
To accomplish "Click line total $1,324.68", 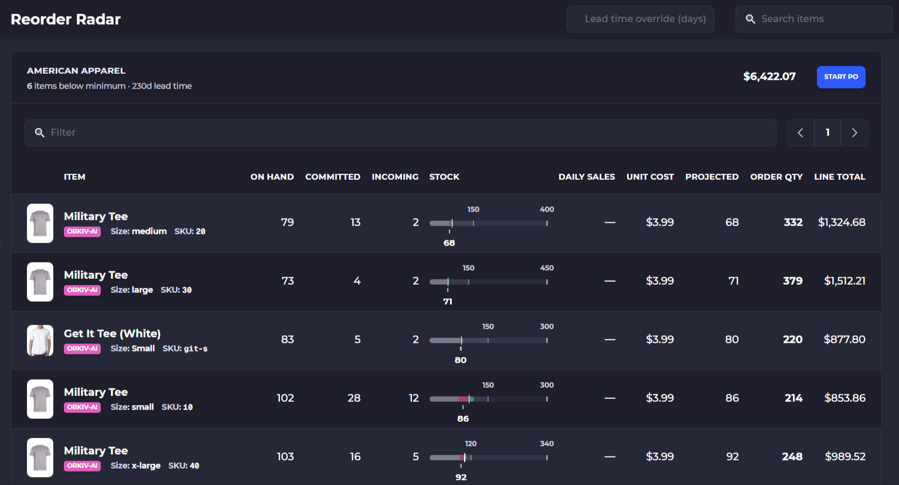I will tap(842, 223).
